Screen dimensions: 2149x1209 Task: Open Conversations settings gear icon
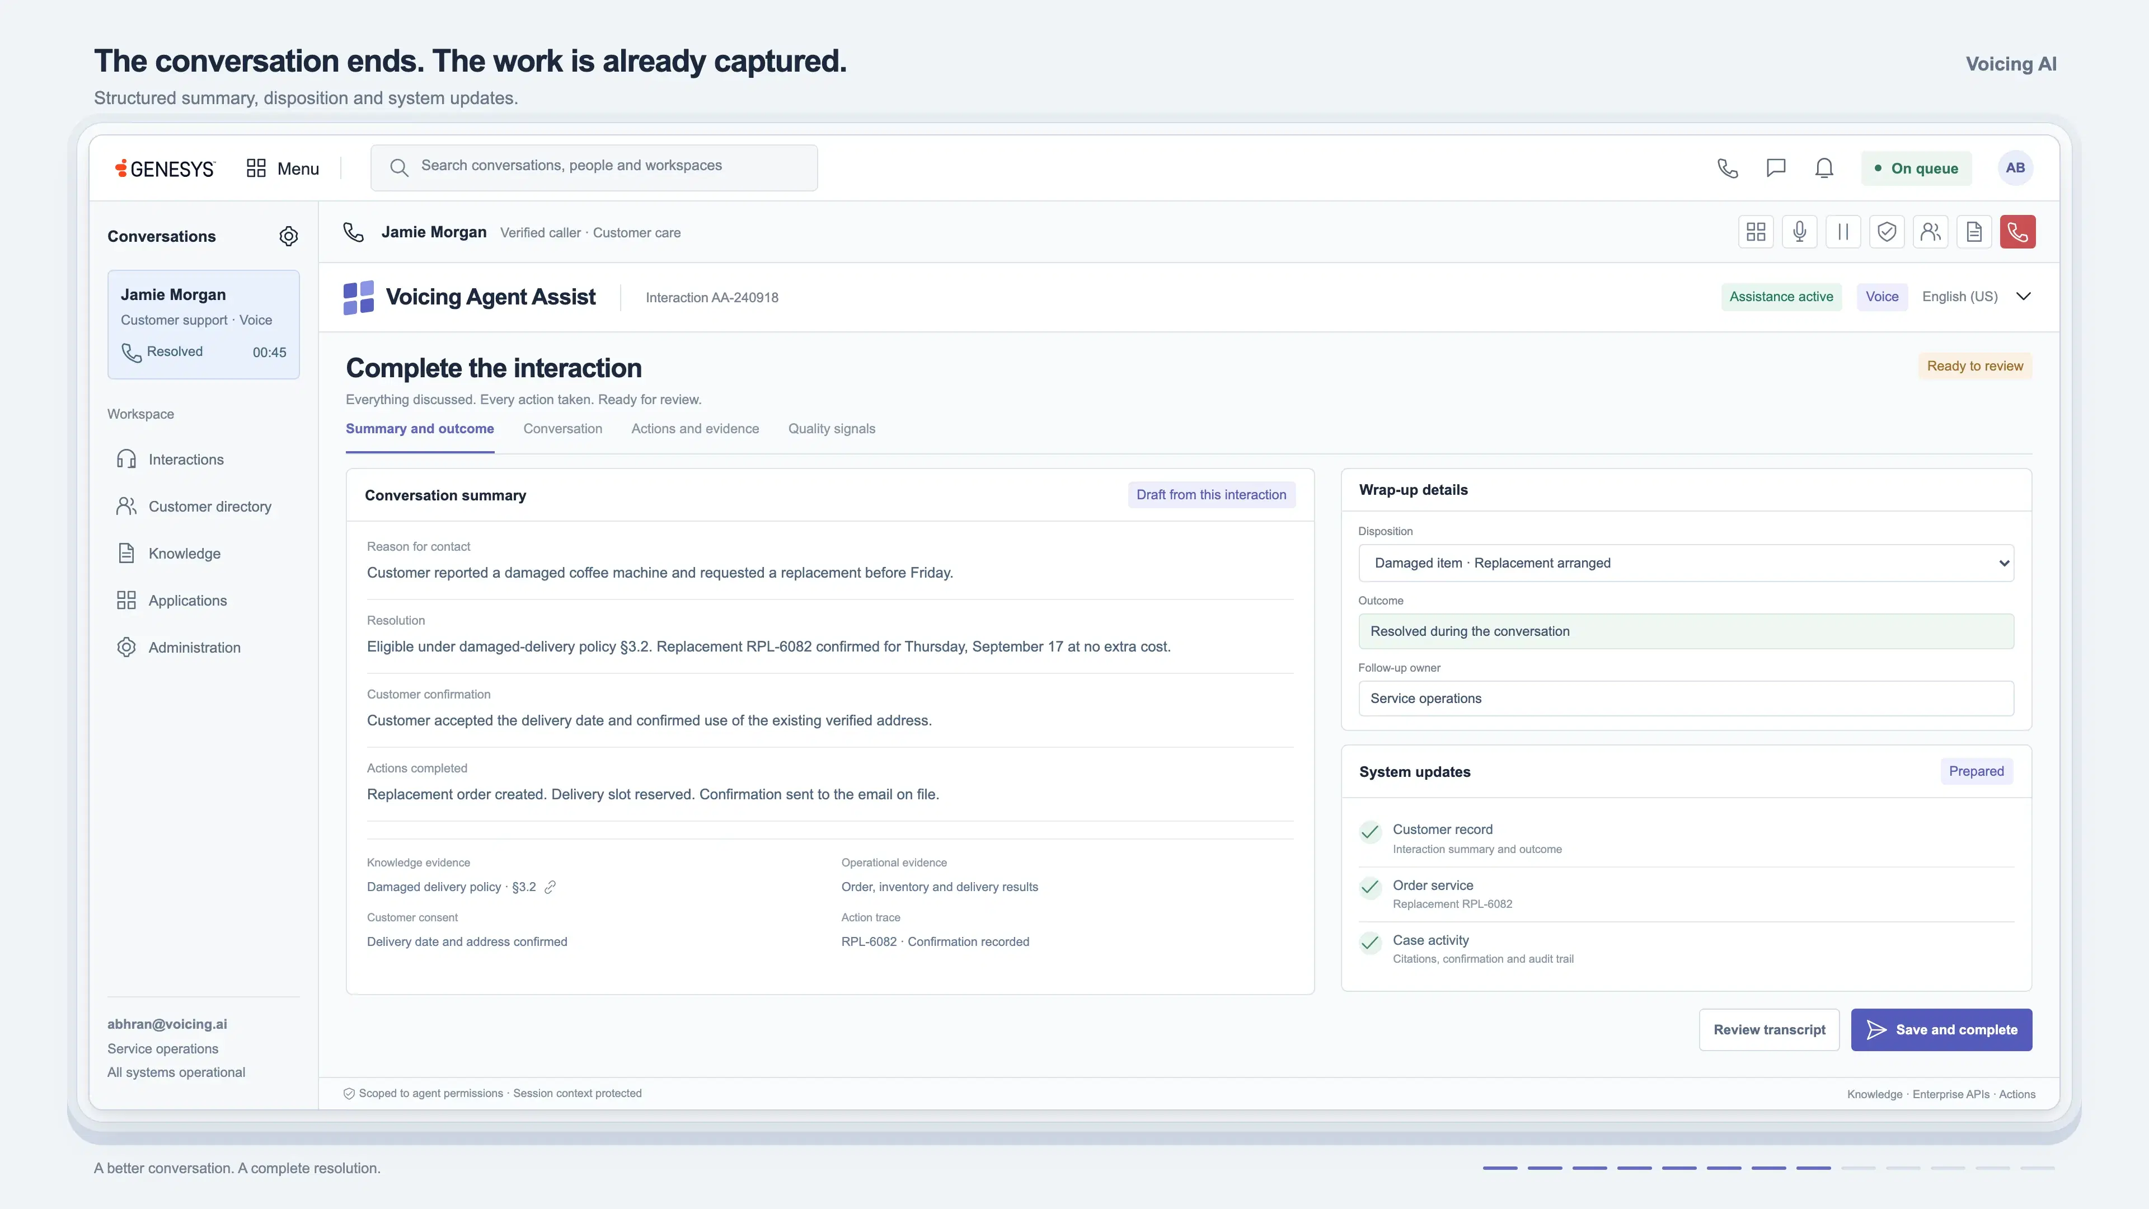(289, 236)
